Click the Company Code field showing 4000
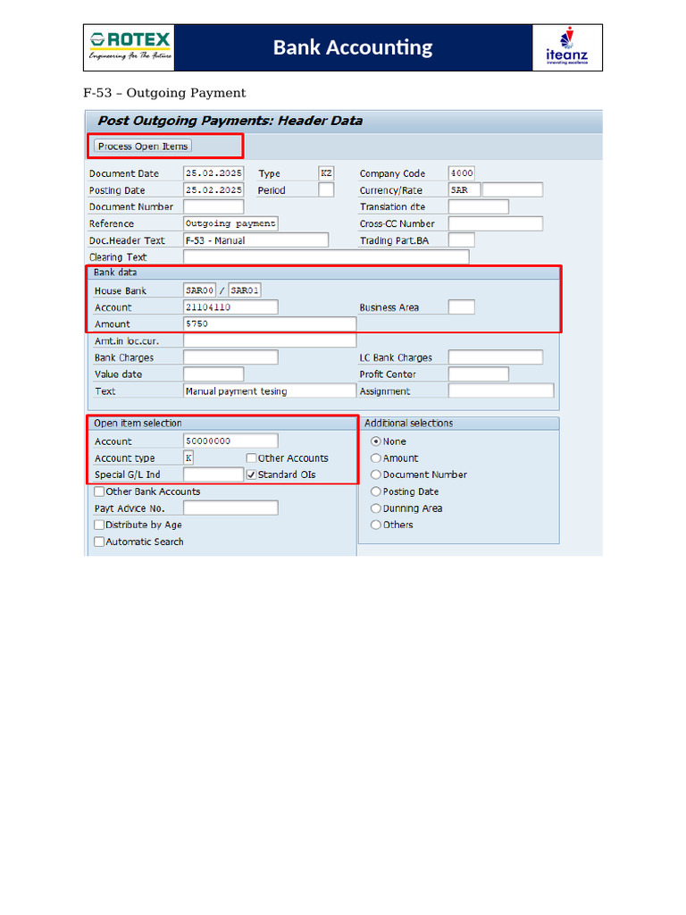The image size is (686, 915). pyautogui.click(x=462, y=173)
